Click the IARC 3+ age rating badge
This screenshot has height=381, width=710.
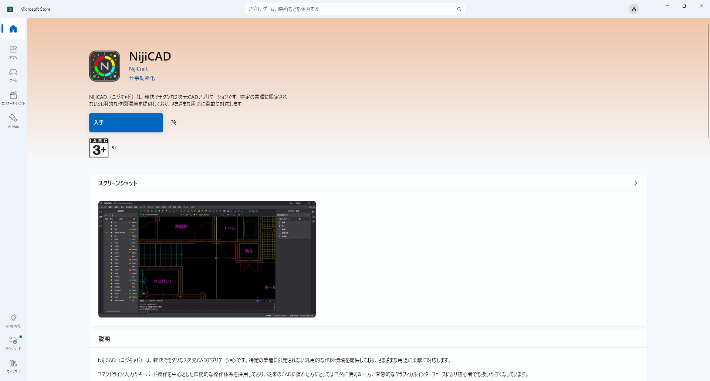click(99, 148)
